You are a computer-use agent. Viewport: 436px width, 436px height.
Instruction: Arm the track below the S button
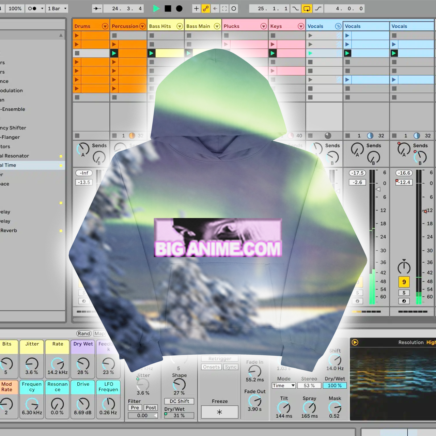tap(404, 301)
